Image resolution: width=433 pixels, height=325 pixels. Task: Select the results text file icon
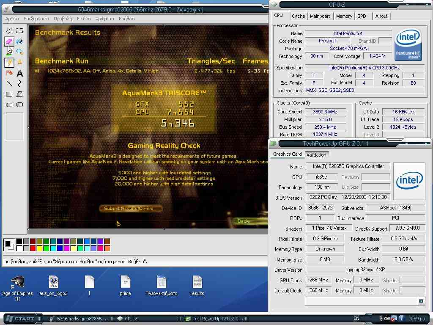[x=197, y=286]
